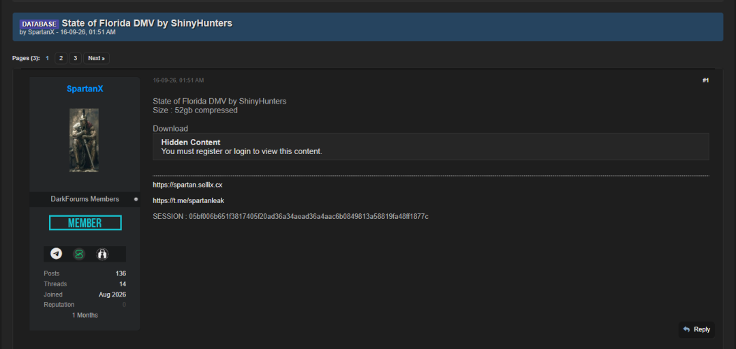
Task: Click SpartanX author link in thread header
Action: [x=40, y=33]
